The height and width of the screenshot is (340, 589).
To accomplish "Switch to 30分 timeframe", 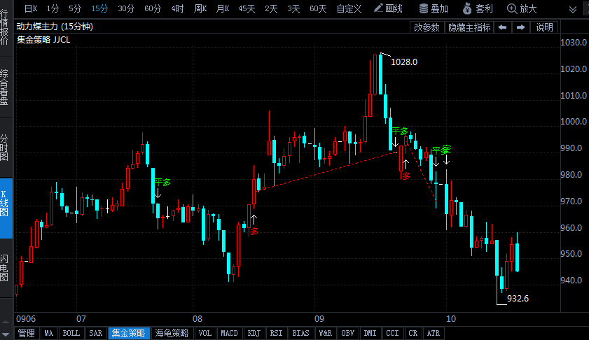I will [126, 8].
